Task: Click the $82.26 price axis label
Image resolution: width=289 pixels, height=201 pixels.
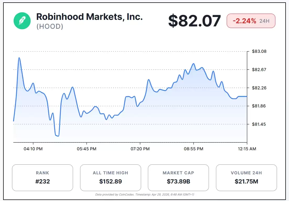Action: [x=259, y=88]
